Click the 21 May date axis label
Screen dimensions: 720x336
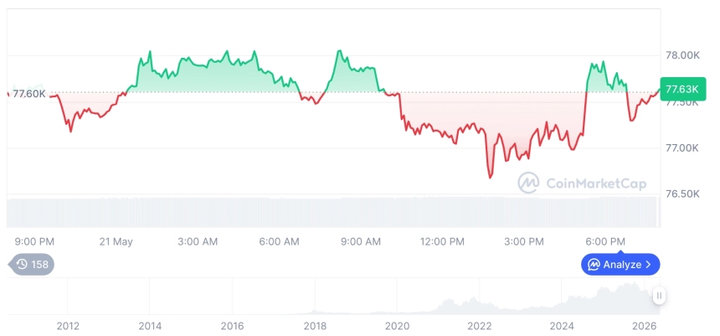coord(116,242)
